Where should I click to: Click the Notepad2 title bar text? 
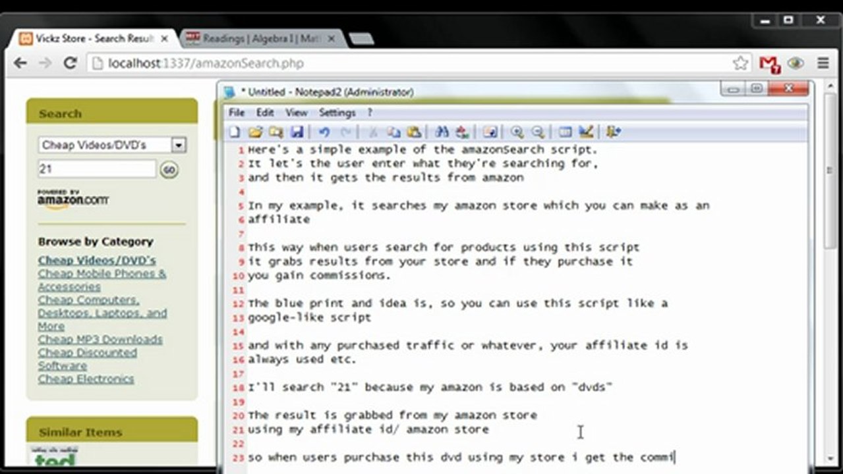tap(327, 92)
